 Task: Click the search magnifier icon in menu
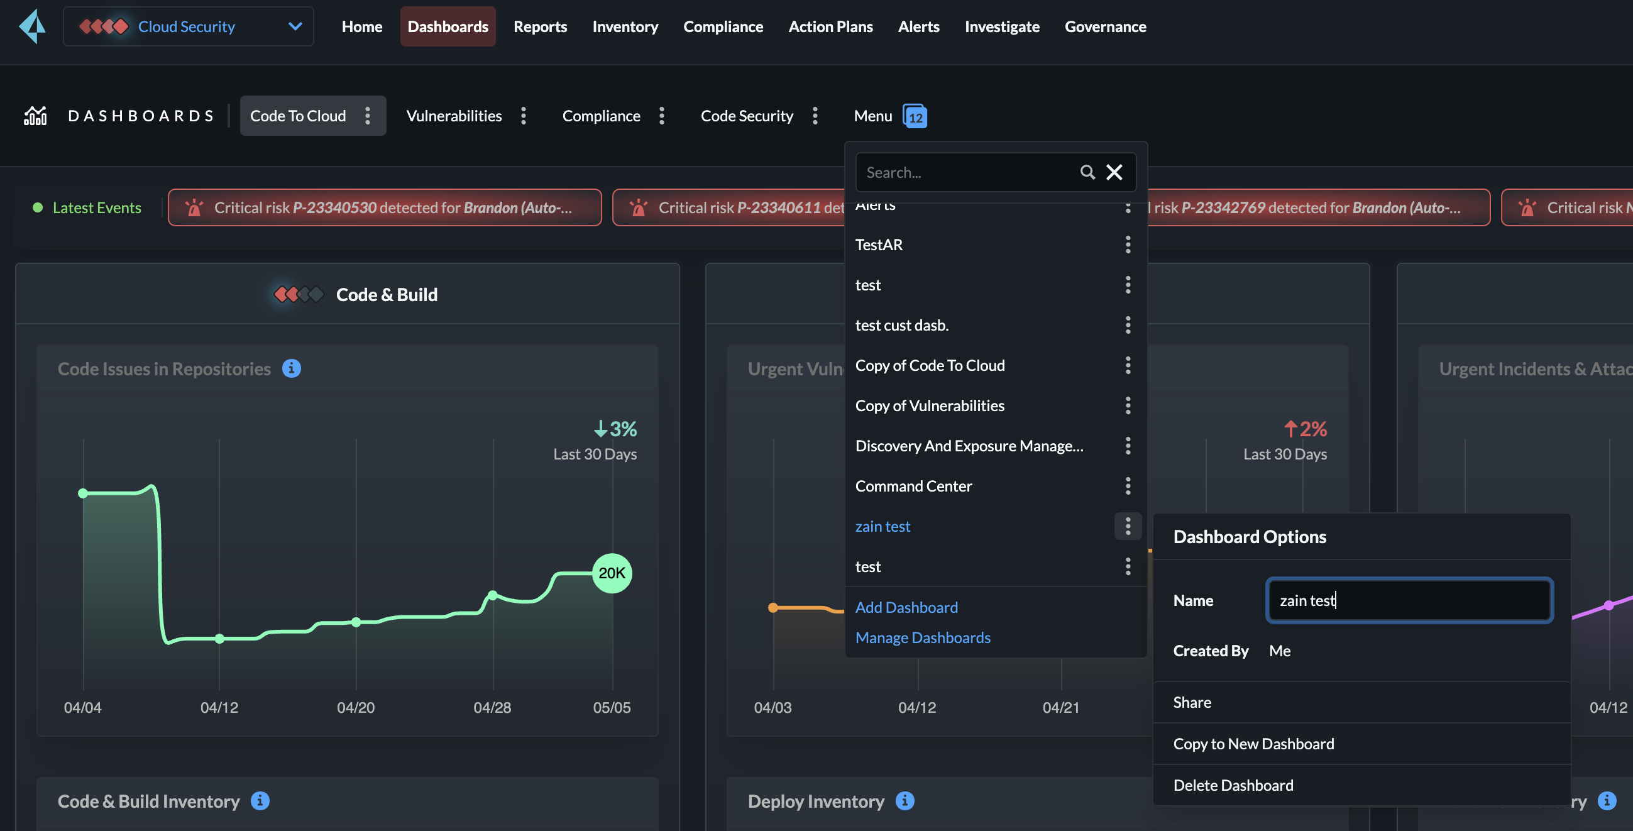[1087, 172]
